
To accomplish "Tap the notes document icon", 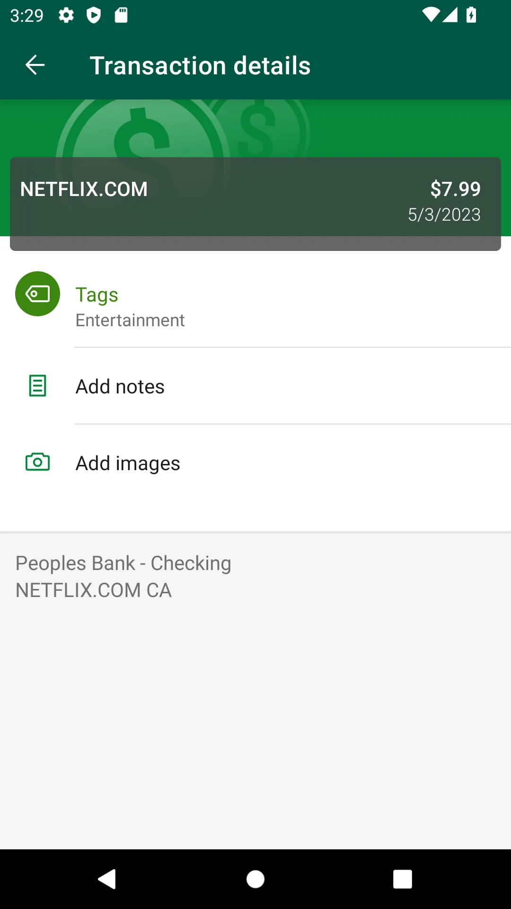I will click(x=37, y=386).
